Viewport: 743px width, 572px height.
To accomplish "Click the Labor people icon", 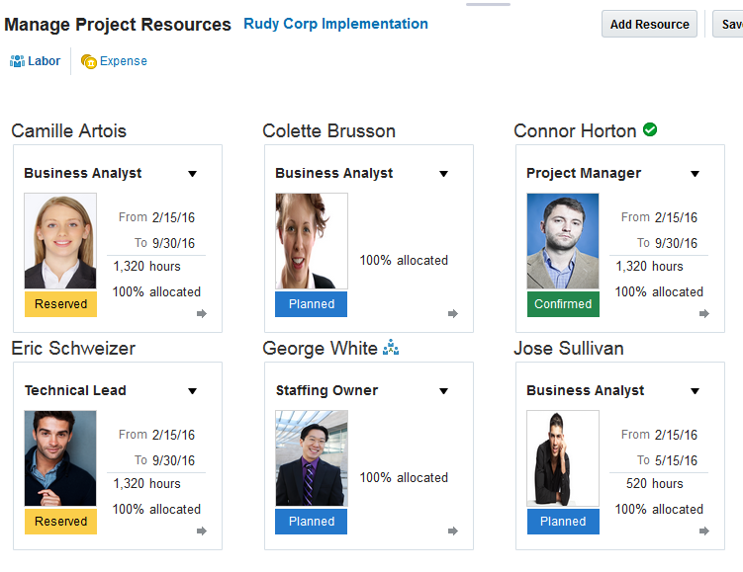I will point(17,61).
